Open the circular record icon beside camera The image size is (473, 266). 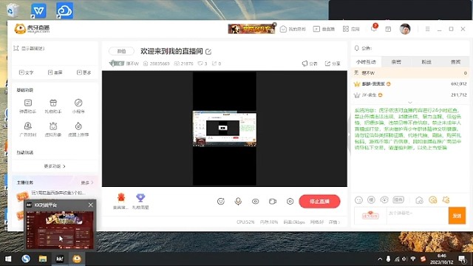tap(290, 201)
